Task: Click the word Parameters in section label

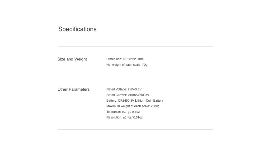Action: click(x=79, y=89)
